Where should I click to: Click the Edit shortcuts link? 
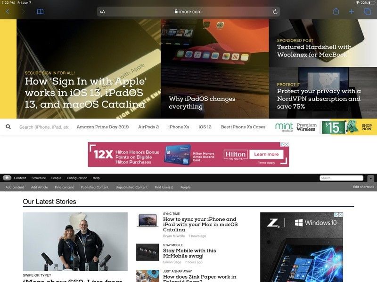(x=363, y=187)
